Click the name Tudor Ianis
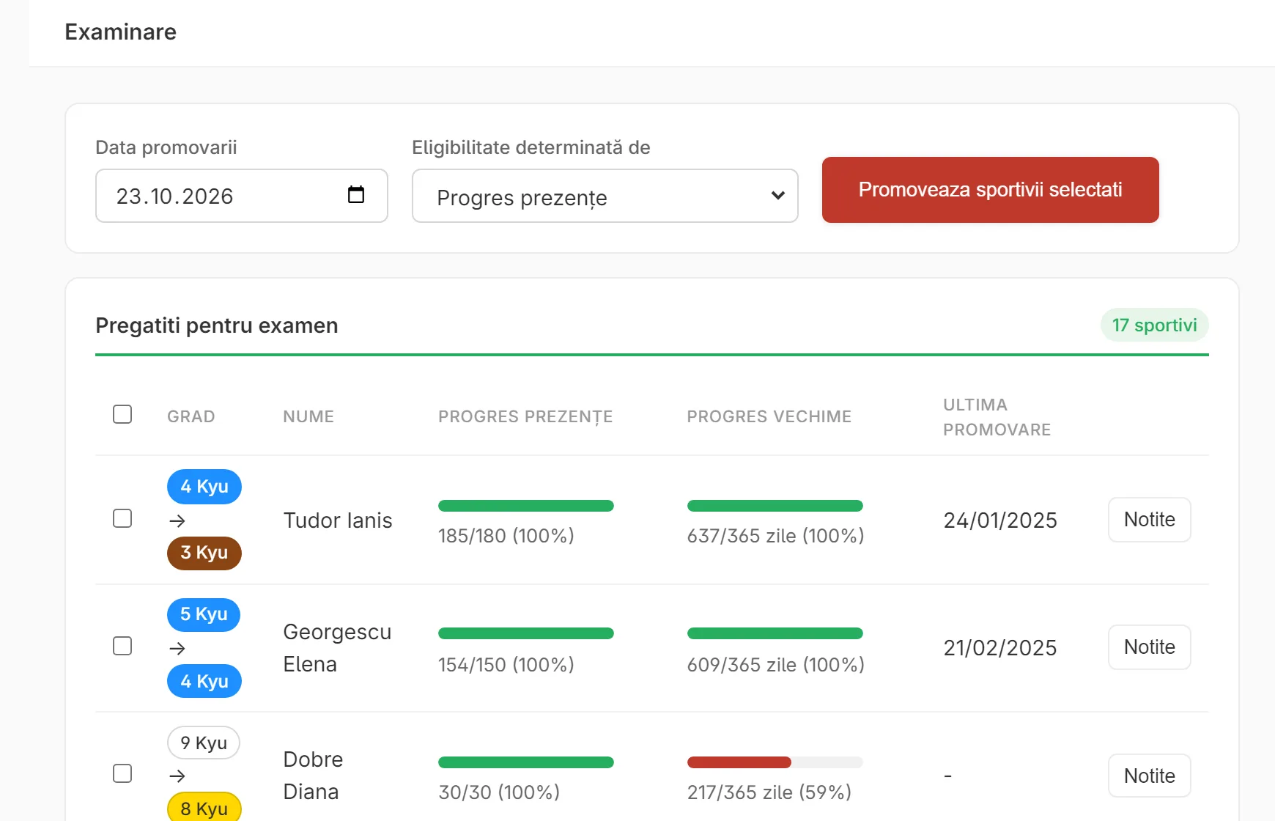Image resolution: width=1275 pixels, height=821 pixels. [x=338, y=520]
